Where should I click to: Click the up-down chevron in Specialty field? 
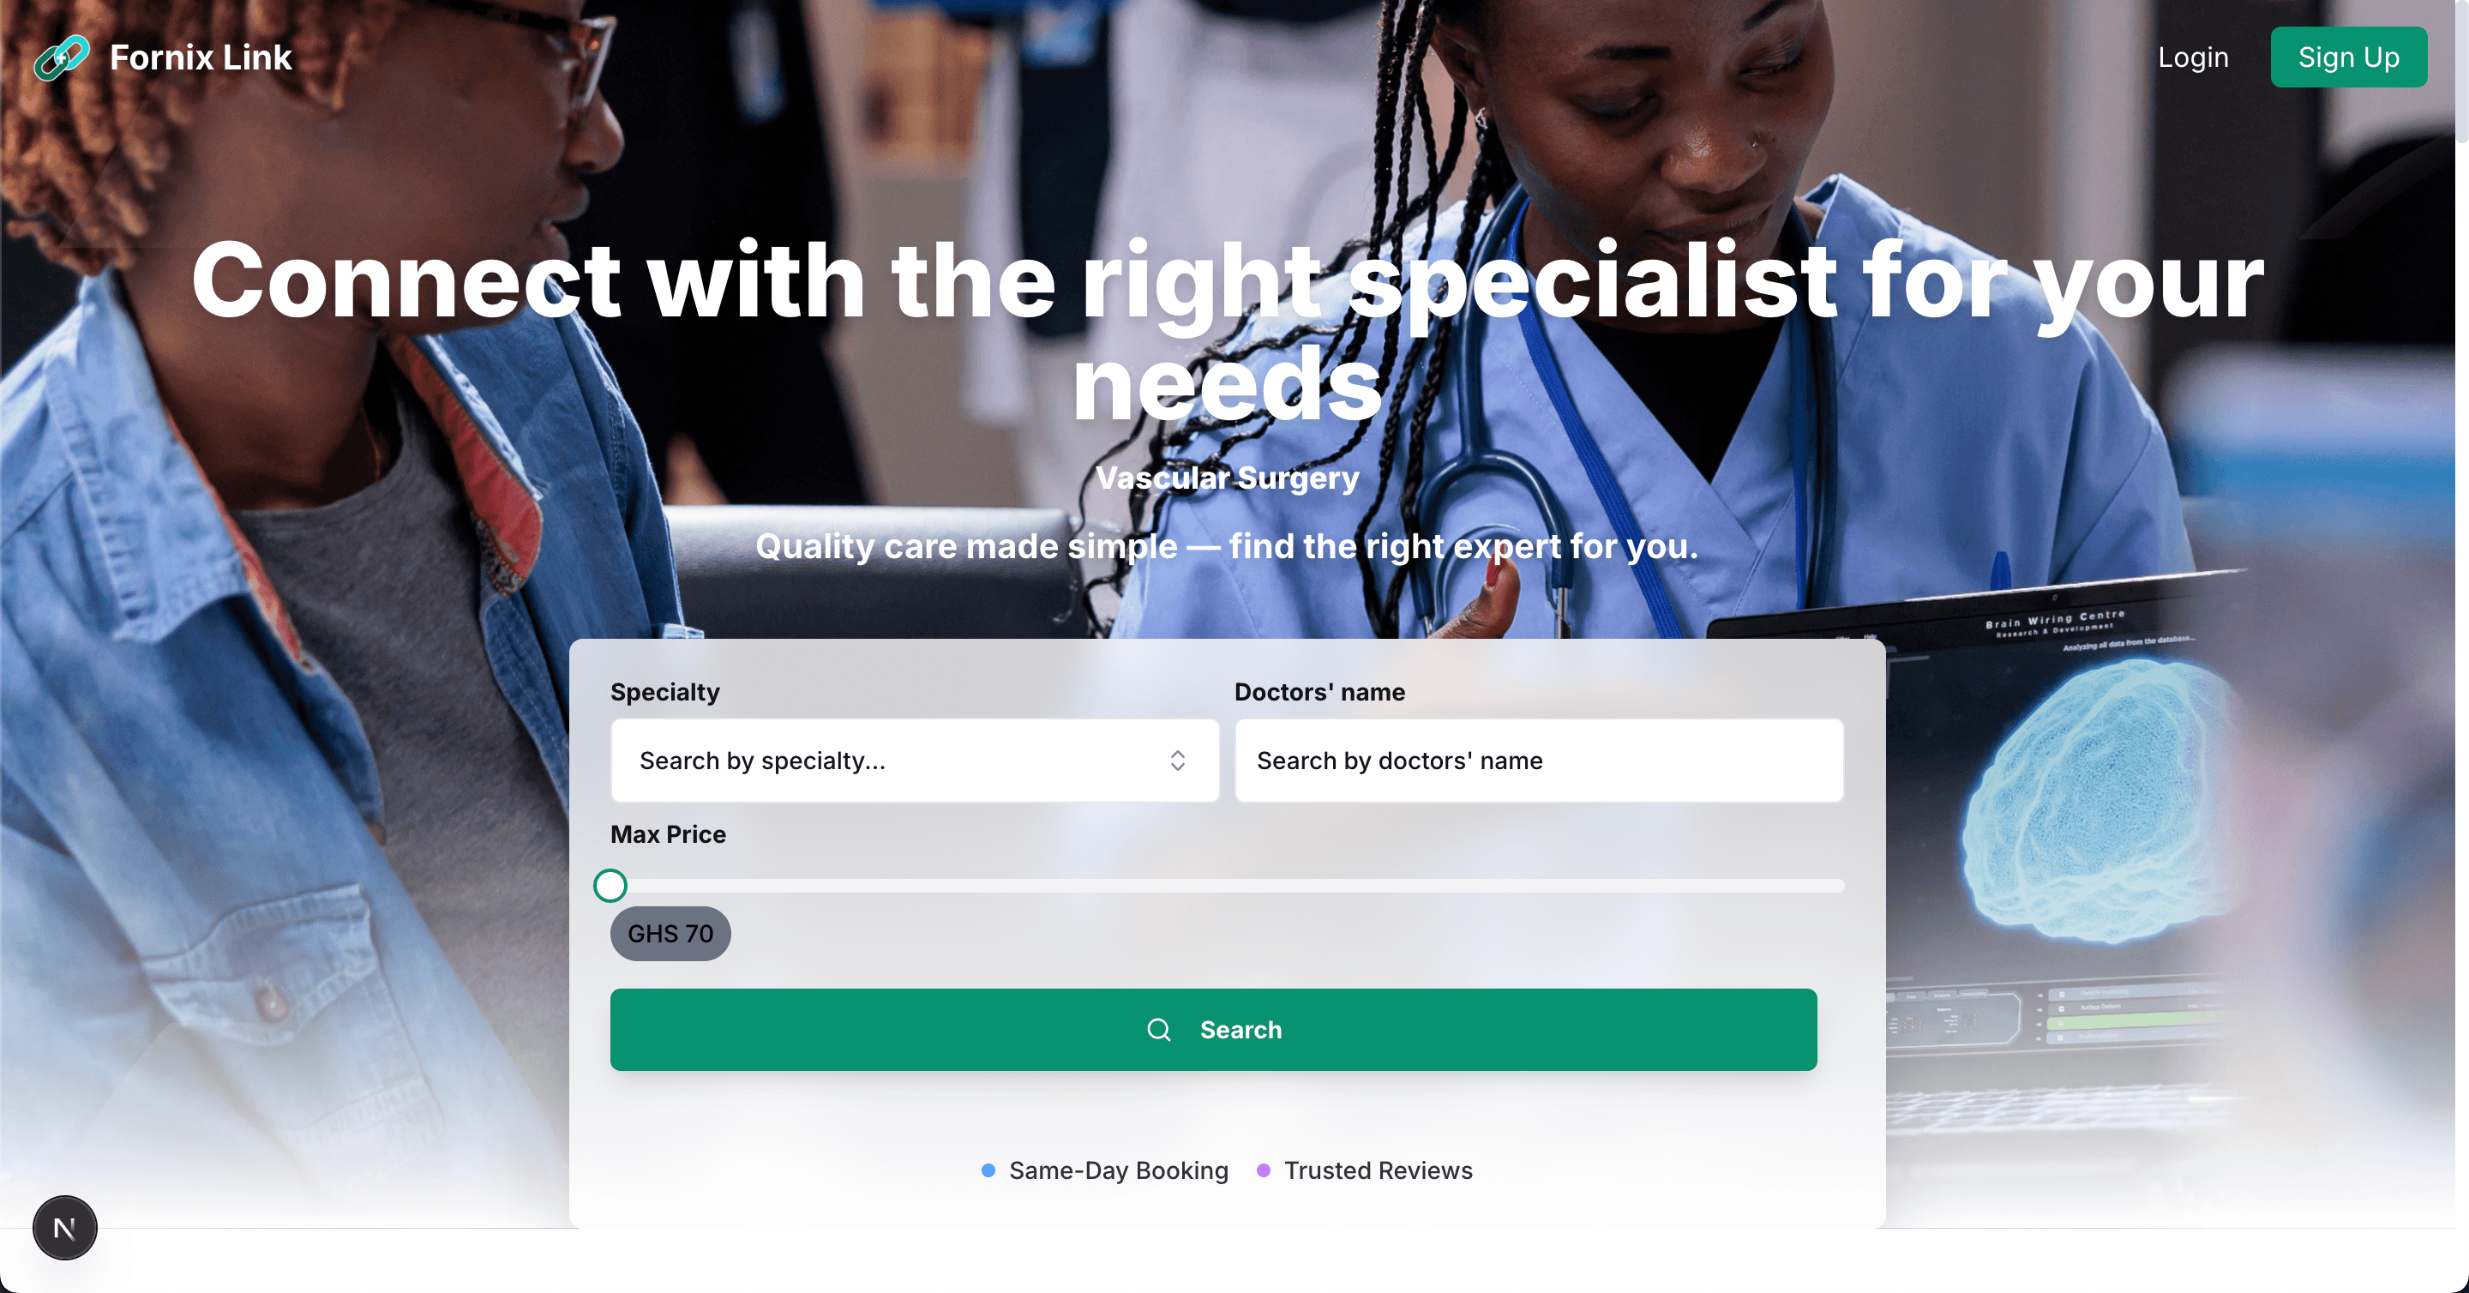tap(1178, 760)
